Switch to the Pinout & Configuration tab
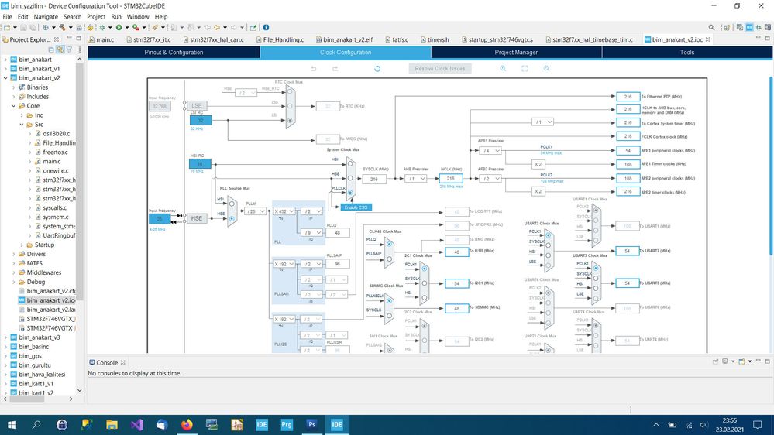The width and height of the screenshot is (774, 435). tap(174, 53)
